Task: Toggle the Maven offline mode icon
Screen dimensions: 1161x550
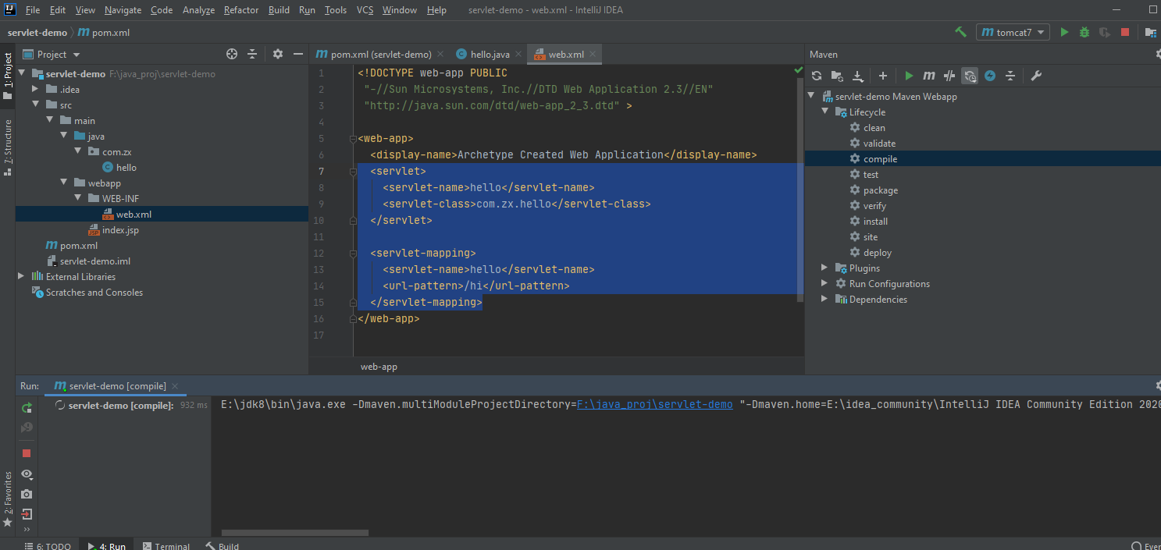Action: point(949,76)
